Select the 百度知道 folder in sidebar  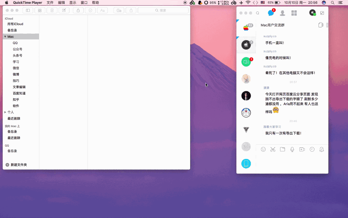pos(19,93)
